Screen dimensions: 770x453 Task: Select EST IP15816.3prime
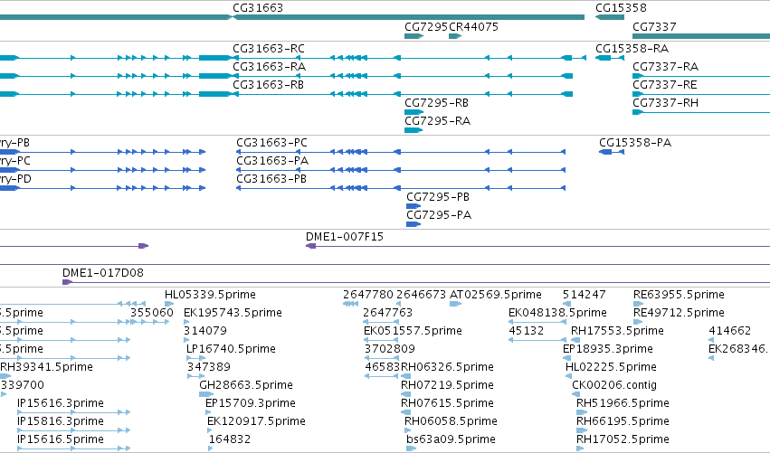tap(61, 422)
